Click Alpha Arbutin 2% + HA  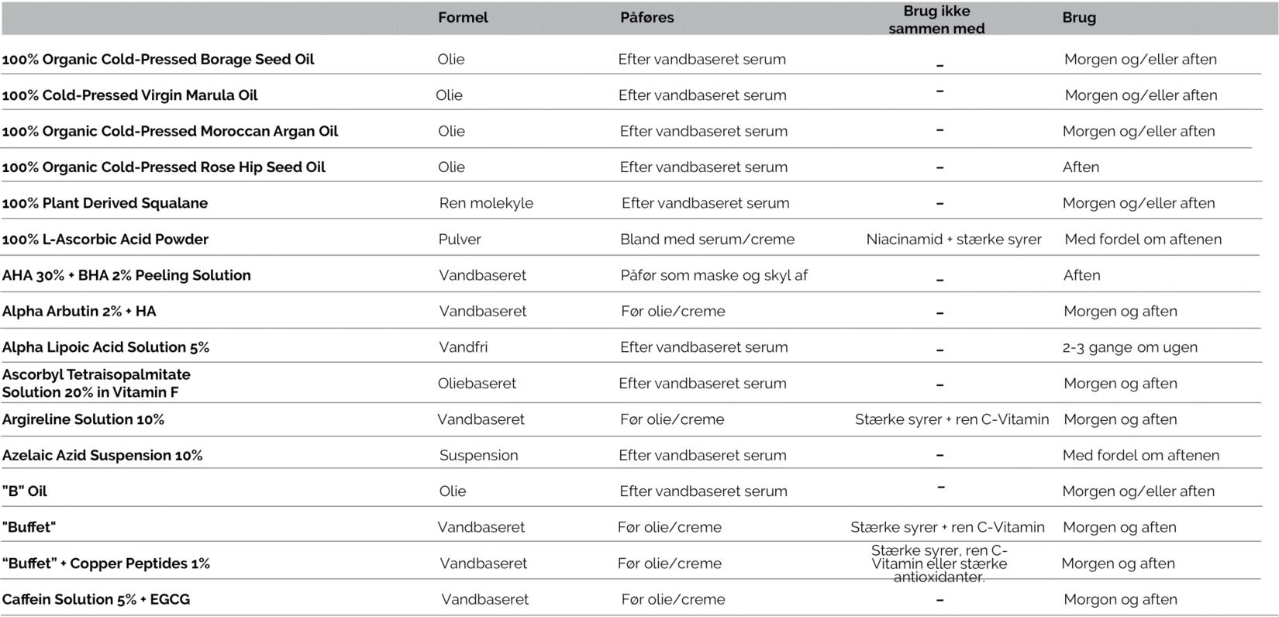click(x=79, y=312)
